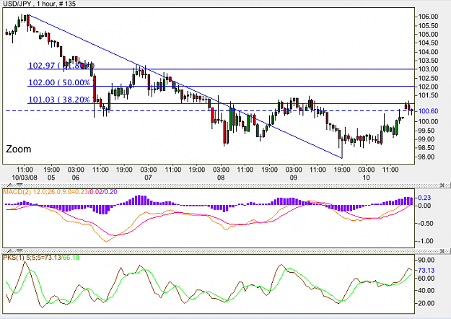
Task: Click the arrow icon above MACD panel label
Action: point(9,185)
